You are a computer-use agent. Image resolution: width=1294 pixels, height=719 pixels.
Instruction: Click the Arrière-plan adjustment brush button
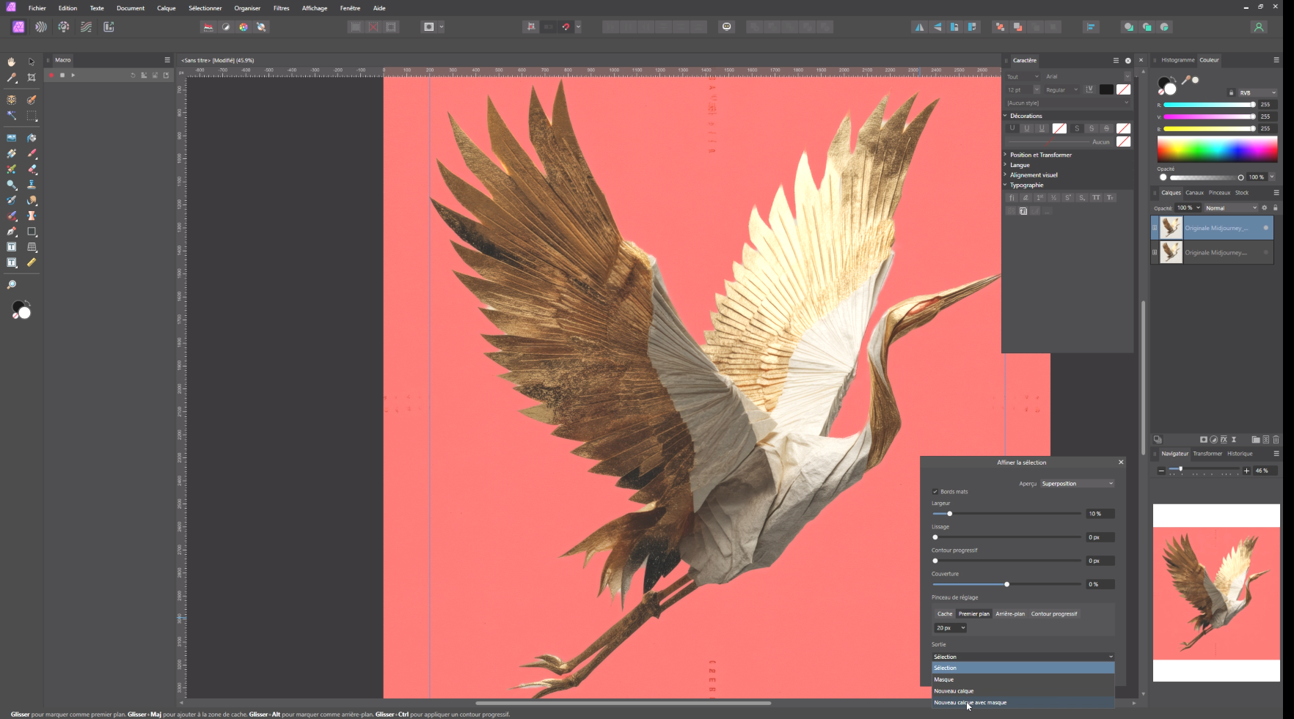pos(1009,614)
